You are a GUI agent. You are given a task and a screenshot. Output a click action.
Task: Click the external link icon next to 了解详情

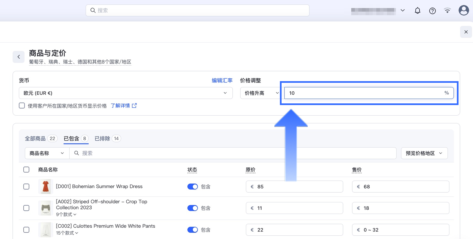(134, 106)
